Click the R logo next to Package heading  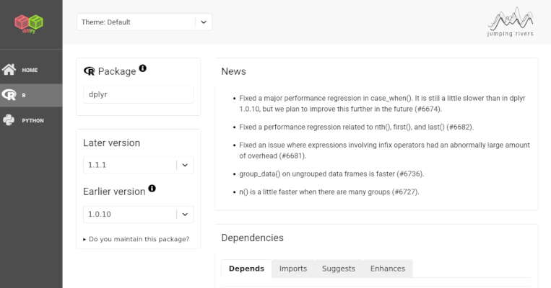click(90, 71)
